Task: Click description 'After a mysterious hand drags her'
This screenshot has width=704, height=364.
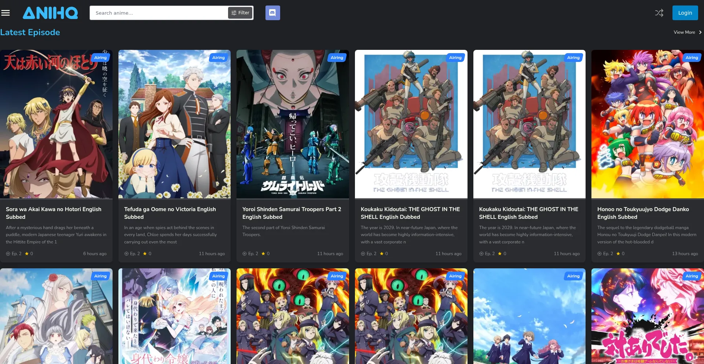Action: tap(56, 235)
